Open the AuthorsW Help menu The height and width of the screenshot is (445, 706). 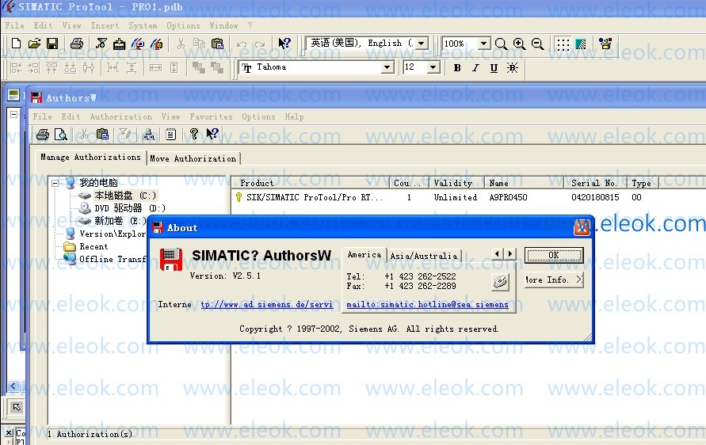pos(294,116)
